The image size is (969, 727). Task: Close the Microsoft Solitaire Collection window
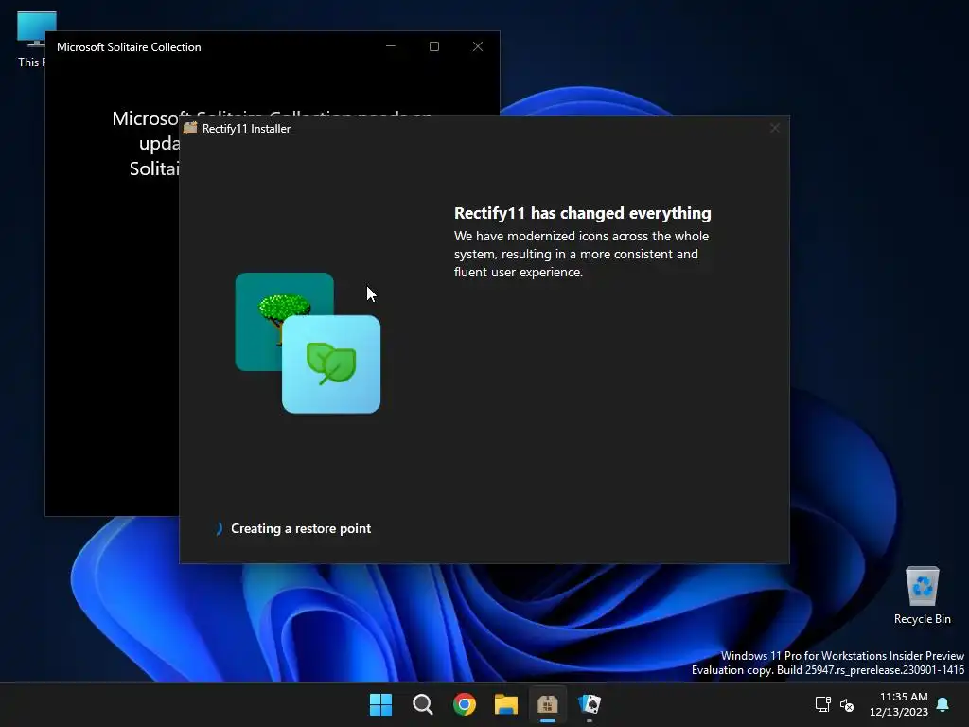(x=478, y=46)
